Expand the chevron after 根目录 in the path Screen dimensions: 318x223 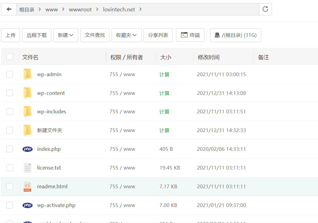[40, 9]
